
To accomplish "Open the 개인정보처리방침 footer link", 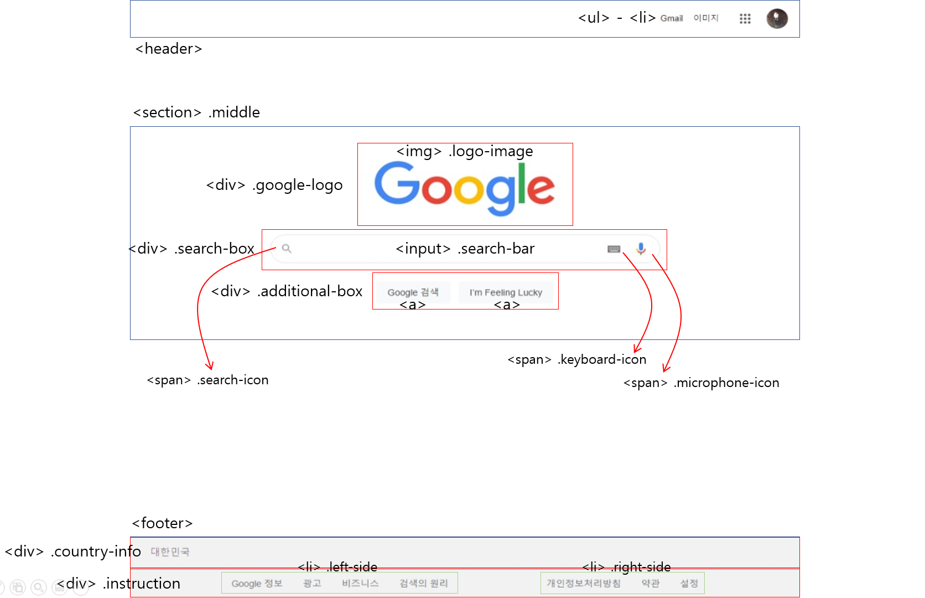I will [x=584, y=583].
